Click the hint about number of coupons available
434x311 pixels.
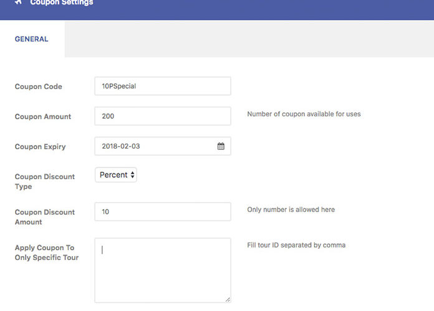(304, 114)
